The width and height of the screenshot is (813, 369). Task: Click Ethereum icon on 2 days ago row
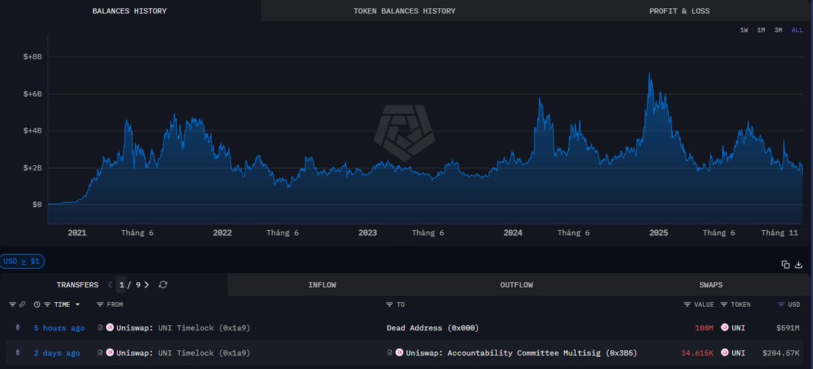click(x=18, y=353)
